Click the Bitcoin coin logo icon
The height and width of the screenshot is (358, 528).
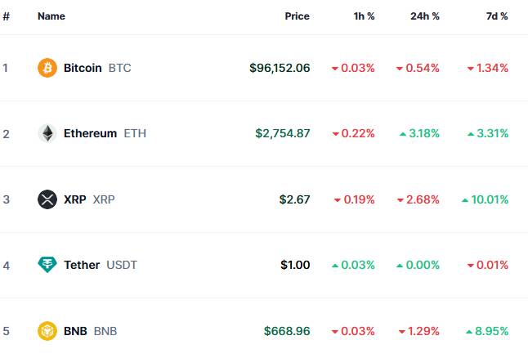tap(47, 68)
